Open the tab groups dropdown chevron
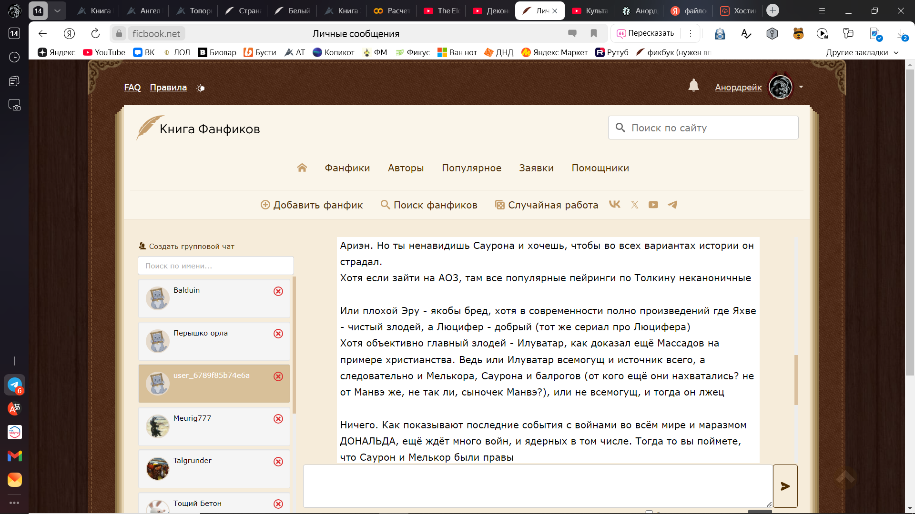This screenshot has height=514, width=915. pyautogui.click(x=57, y=10)
